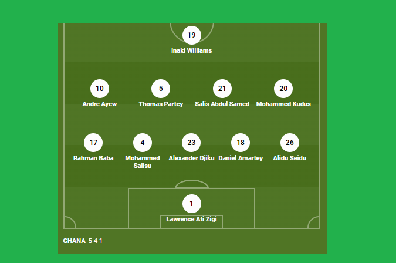Click the number 20 jersey badge

283,89
